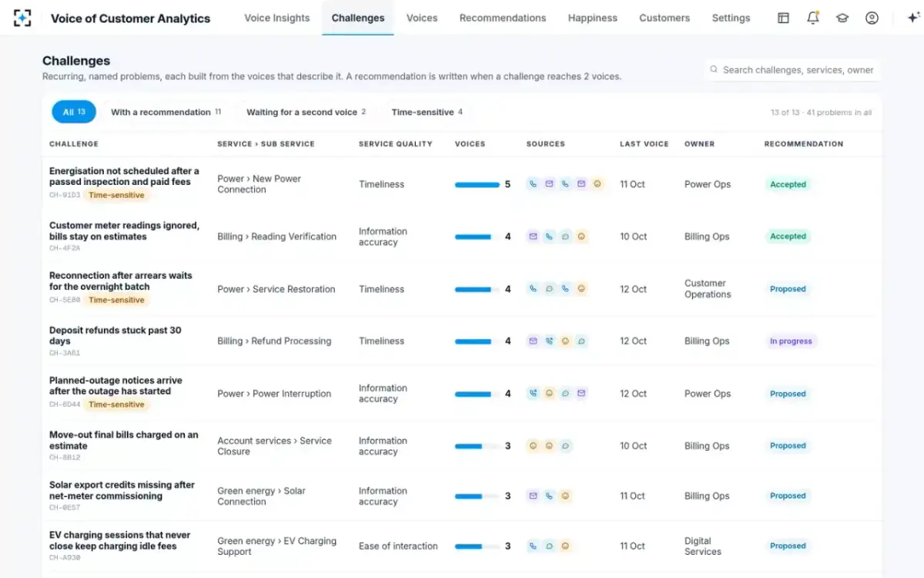Go to the Voices tab

tap(422, 18)
